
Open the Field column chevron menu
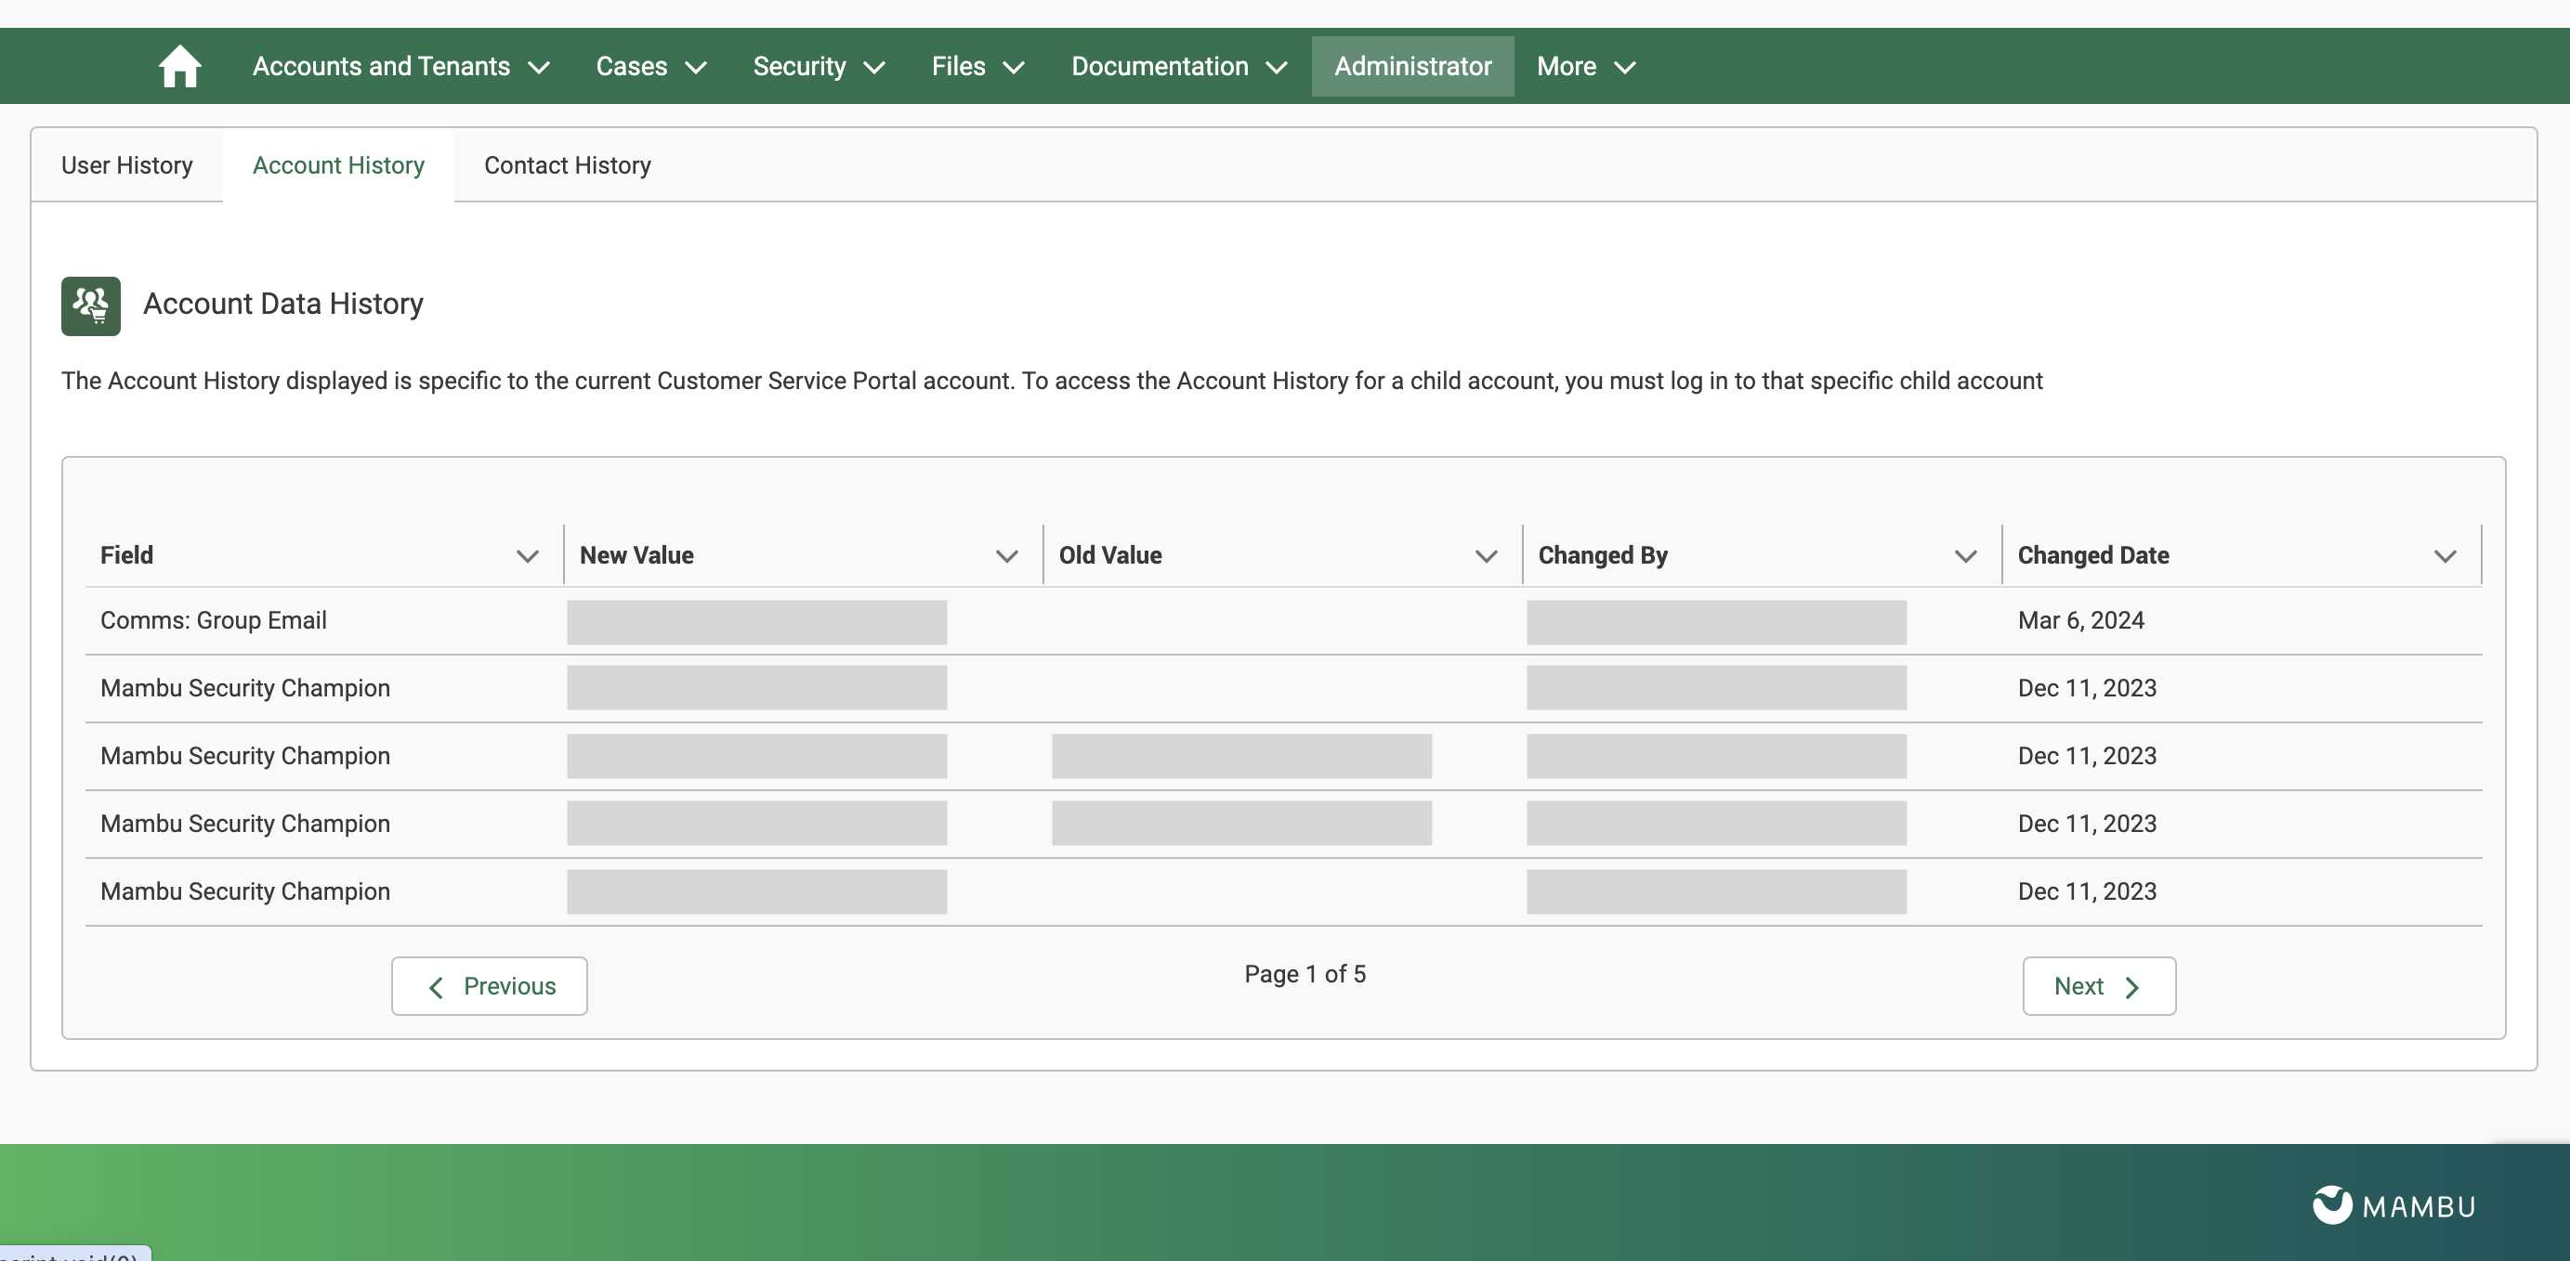(527, 556)
